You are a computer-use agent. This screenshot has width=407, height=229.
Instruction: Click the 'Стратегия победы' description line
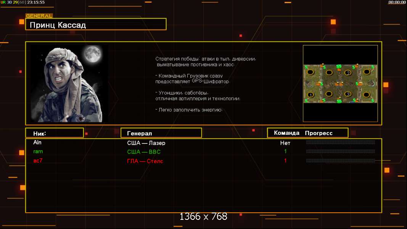(206, 59)
